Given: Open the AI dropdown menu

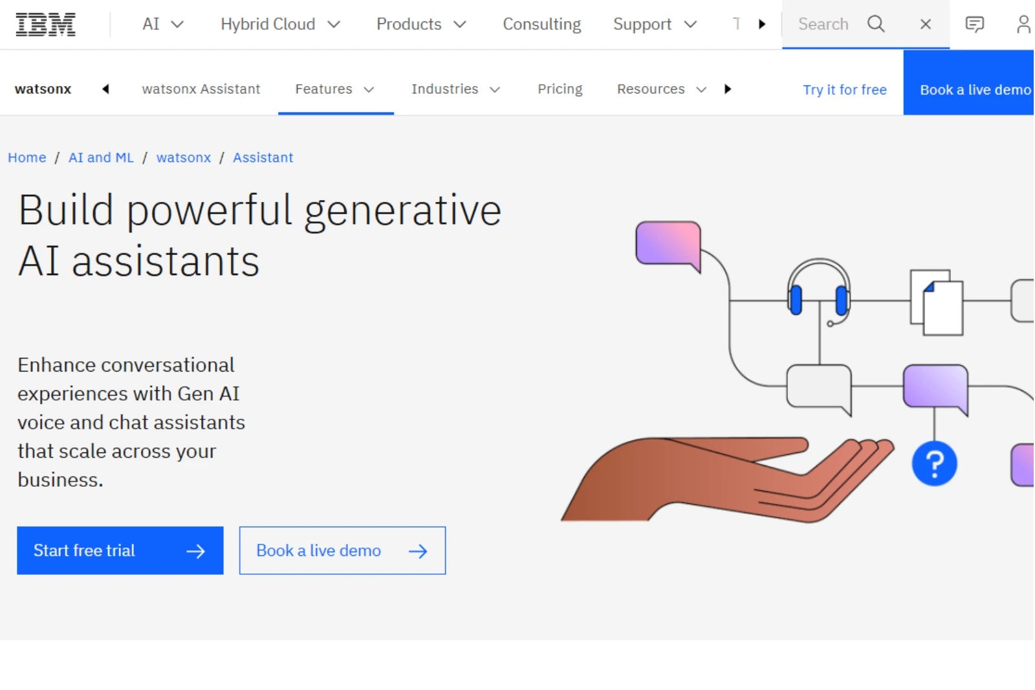Looking at the screenshot, I should [x=162, y=24].
